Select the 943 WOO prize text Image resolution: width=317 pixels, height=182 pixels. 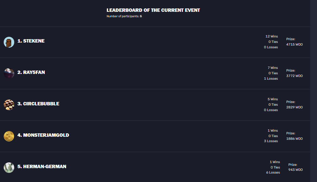295,170
